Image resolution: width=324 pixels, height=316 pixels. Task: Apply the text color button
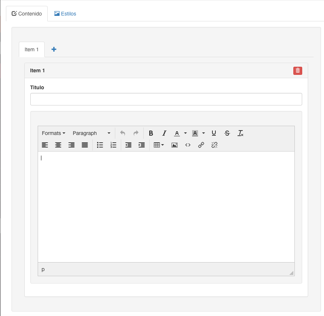177,133
